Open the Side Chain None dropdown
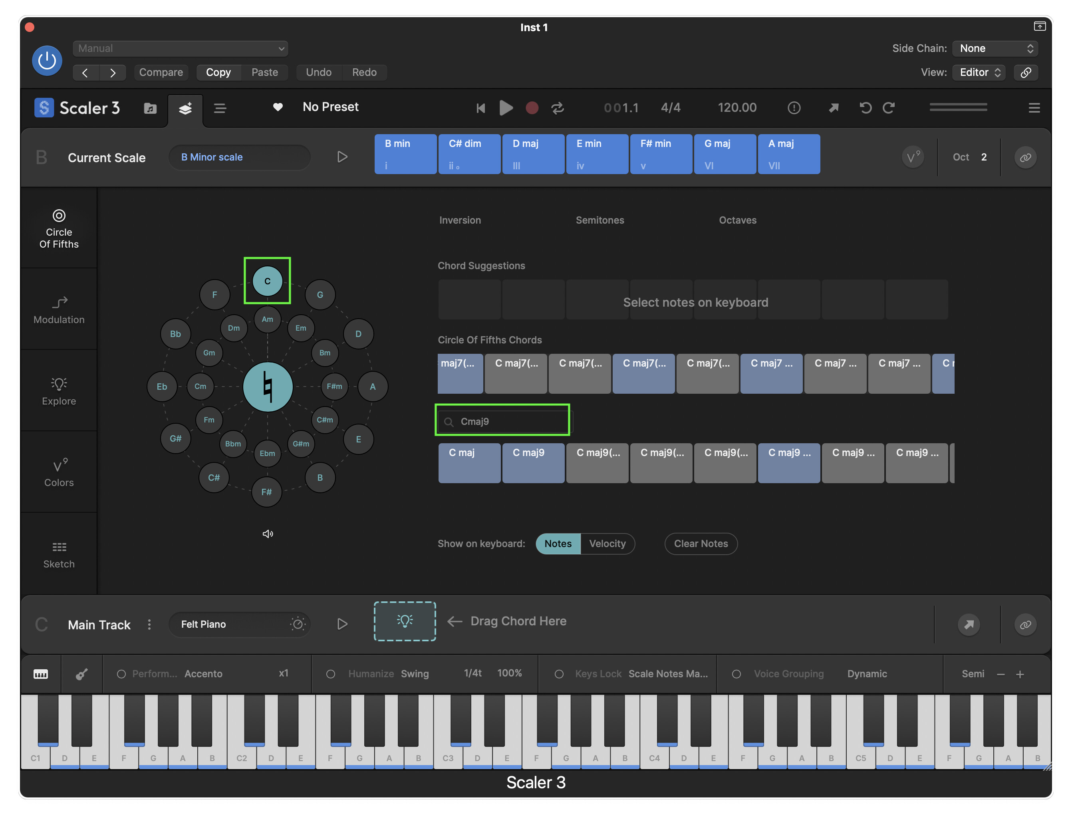Image resolution: width=1072 pixels, height=821 pixels. [995, 48]
